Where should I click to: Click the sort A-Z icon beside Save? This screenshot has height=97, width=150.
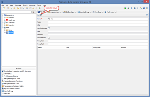tap(41, 15)
